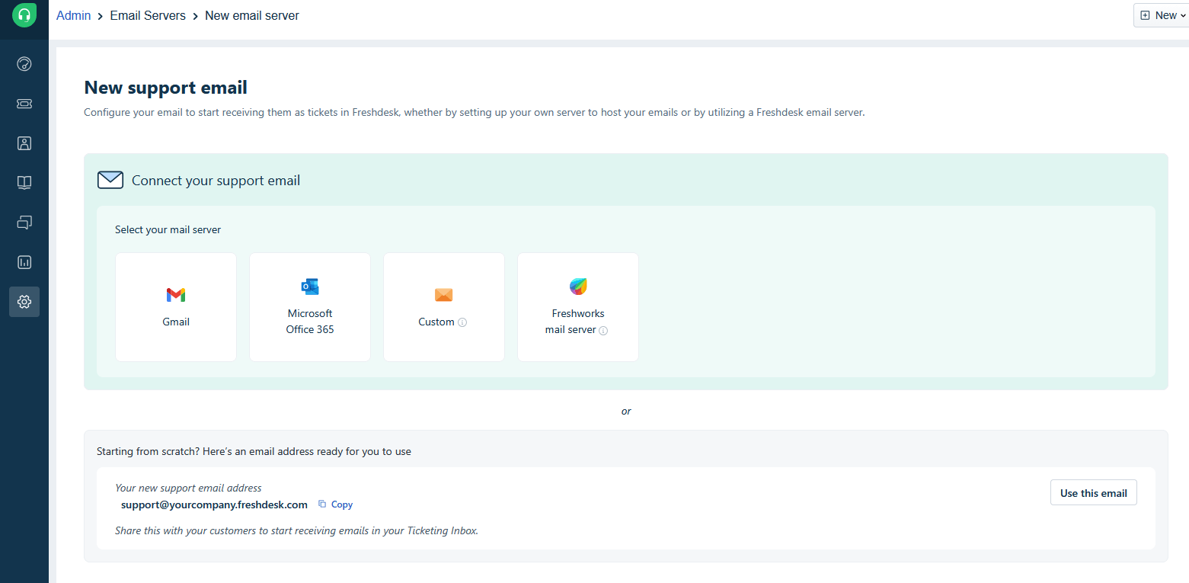Screen dimensions: 1189x583
Task: Open the Freshdesk headset logo home
Action: (24, 15)
